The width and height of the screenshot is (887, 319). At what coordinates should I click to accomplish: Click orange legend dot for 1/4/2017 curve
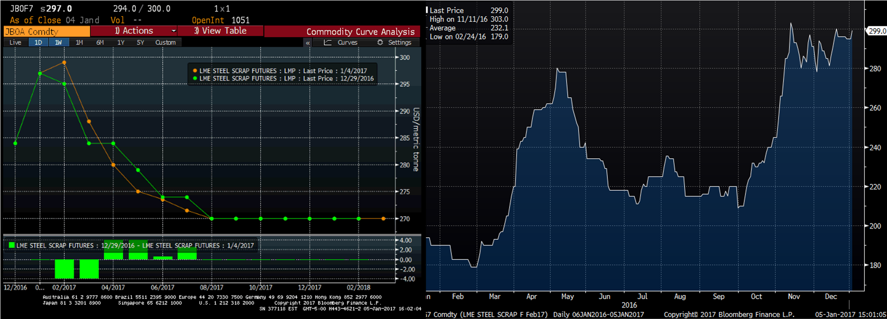click(x=195, y=71)
